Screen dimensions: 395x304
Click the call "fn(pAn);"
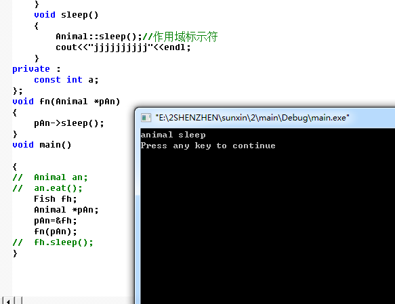click(x=56, y=232)
